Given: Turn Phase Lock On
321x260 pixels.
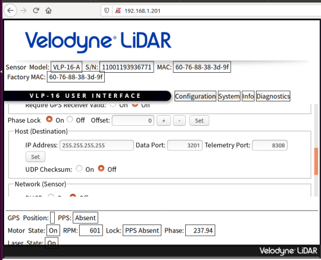Looking at the screenshot, I should click(x=49, y=119).
